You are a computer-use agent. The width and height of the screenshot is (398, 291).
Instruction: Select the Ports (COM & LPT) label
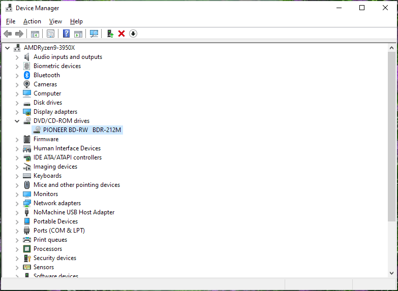click(59, 231)
